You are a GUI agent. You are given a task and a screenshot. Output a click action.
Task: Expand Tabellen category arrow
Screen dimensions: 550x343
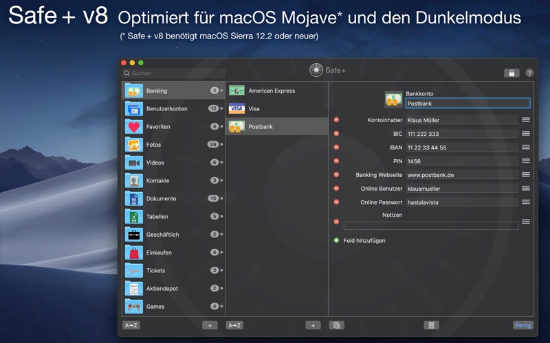[x=221, y=216]
